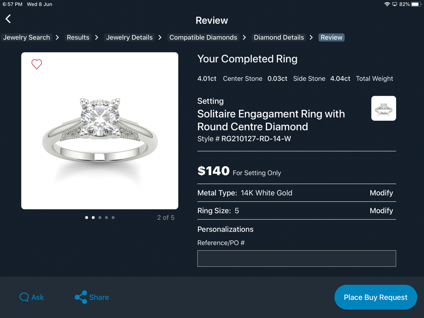Select the Review breadcrumb

(331, 37)
